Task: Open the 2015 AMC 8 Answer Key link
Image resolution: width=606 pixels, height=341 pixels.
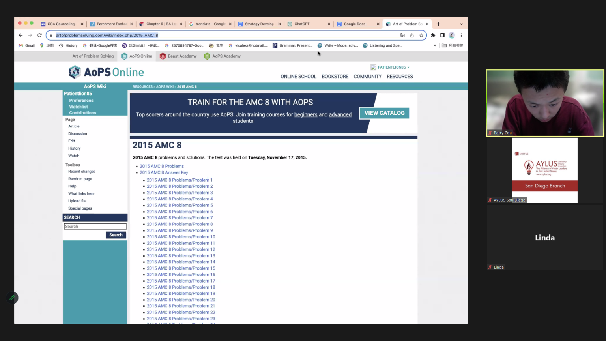Action: click(164, 172)
